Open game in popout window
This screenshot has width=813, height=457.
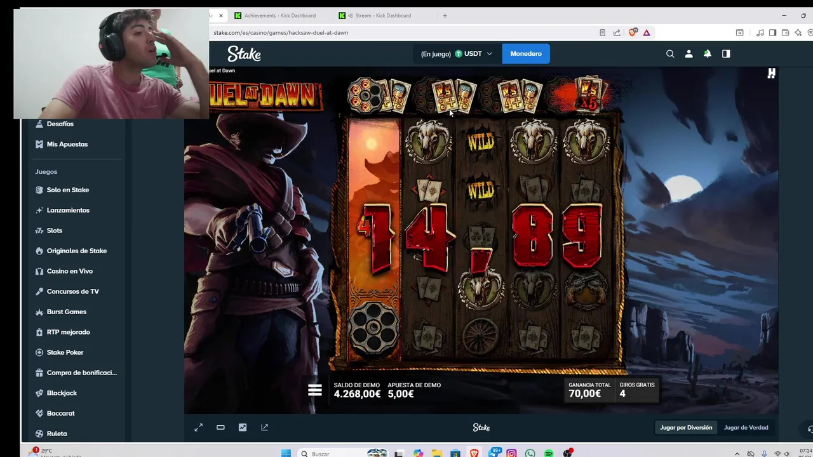tap(264, 428)
